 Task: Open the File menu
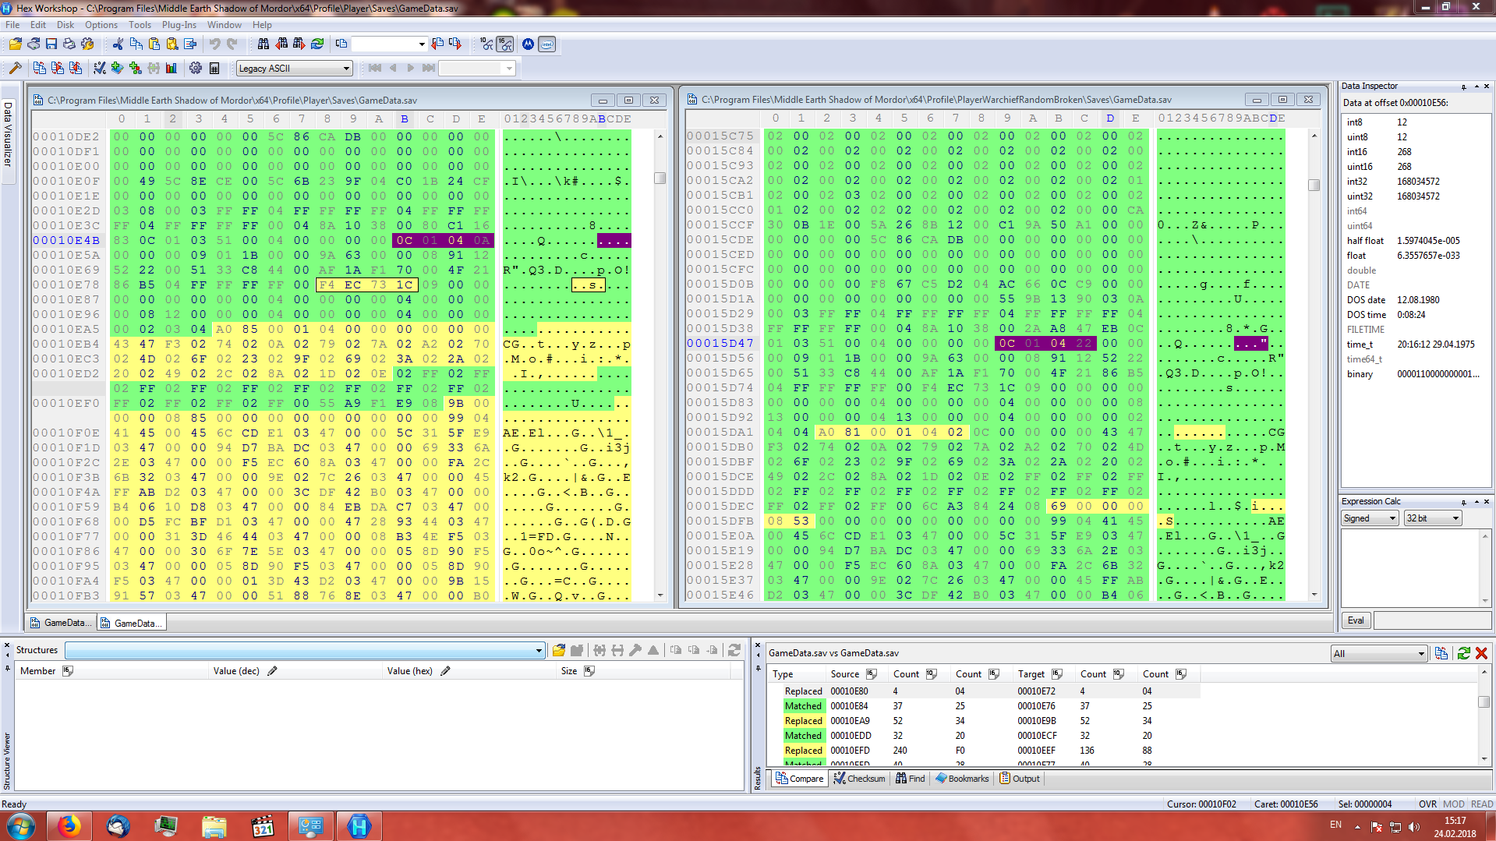coord(12,25)
